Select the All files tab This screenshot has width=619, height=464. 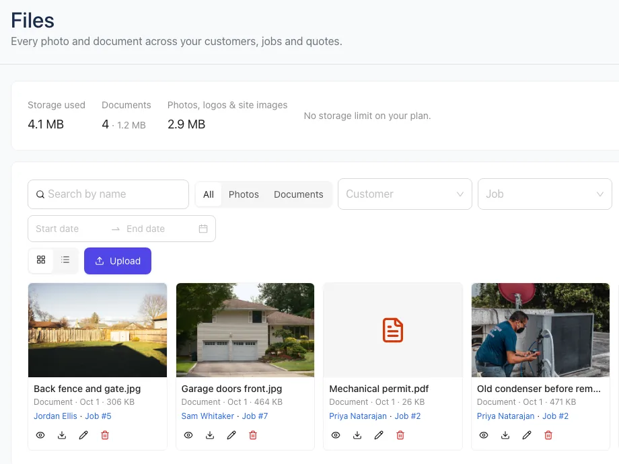209,194
